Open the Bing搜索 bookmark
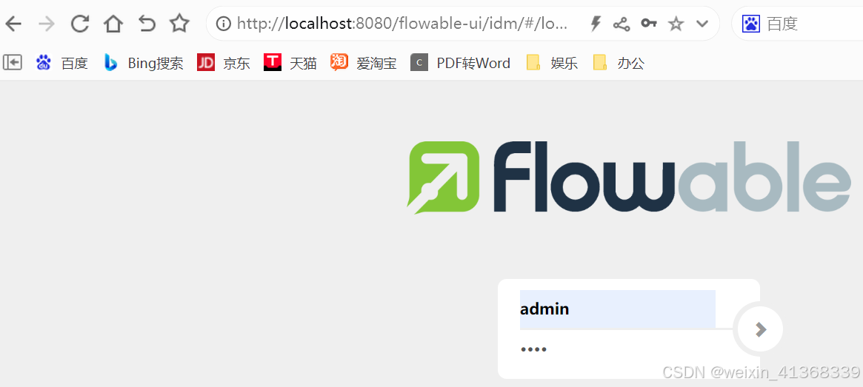This screenshot has width=863, height=387. (144, 63)
